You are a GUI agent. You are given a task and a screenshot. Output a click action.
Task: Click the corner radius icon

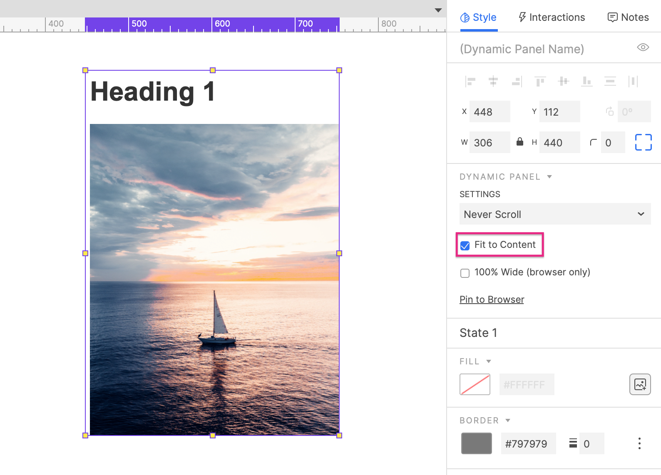594,143
